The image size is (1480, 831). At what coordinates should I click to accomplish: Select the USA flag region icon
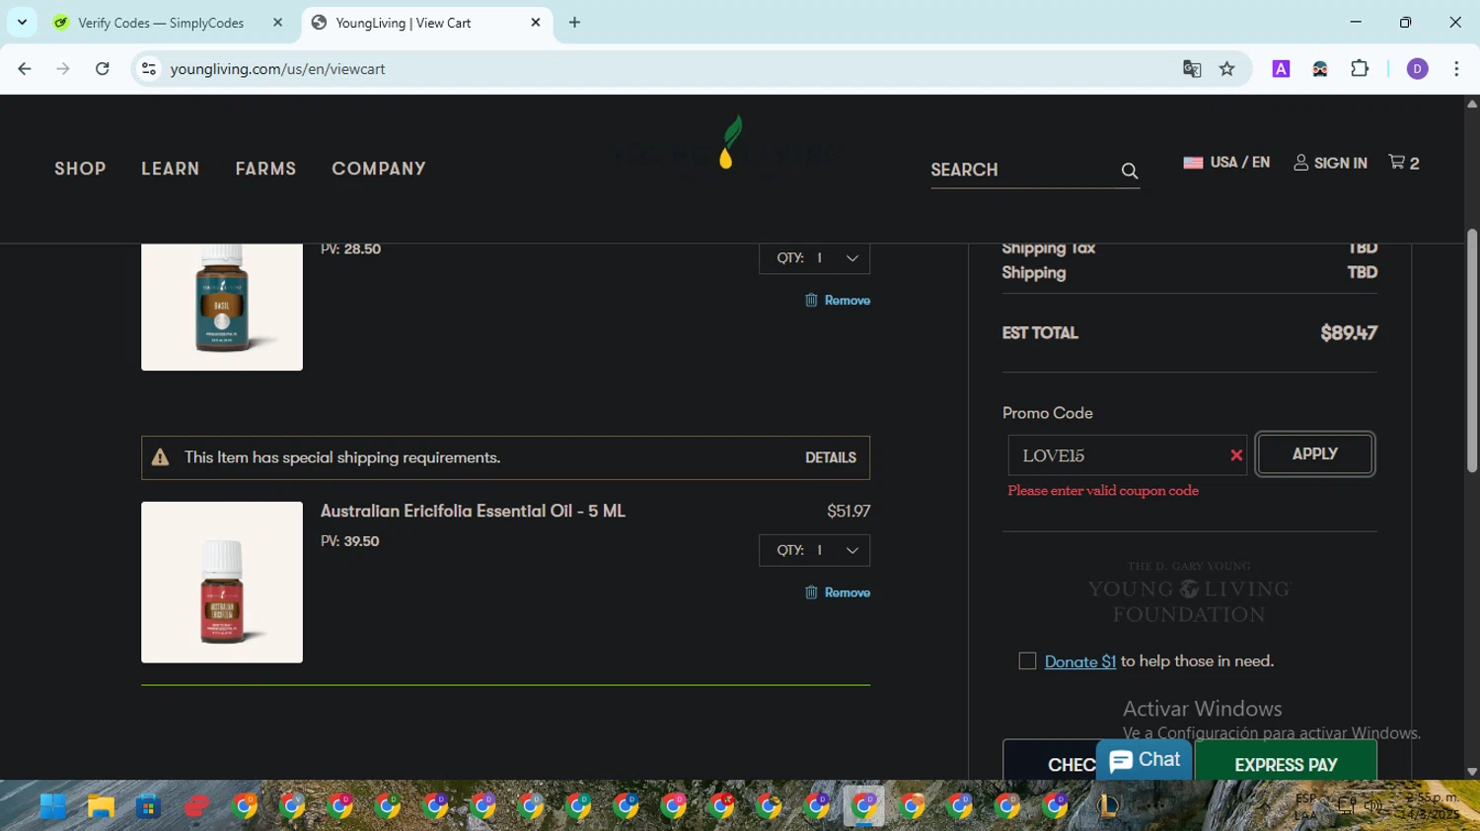pyautogui.click(x=1193, y=163)
